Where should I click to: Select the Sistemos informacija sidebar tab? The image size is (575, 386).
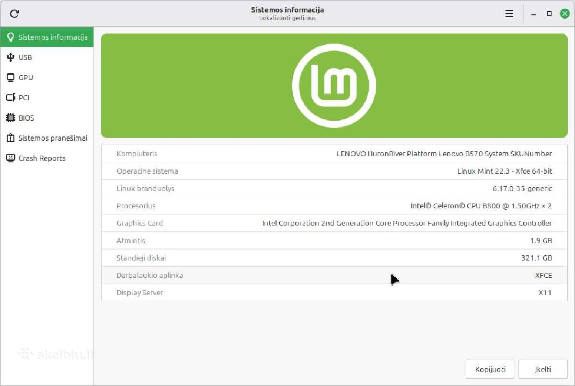tap(47, 37)
